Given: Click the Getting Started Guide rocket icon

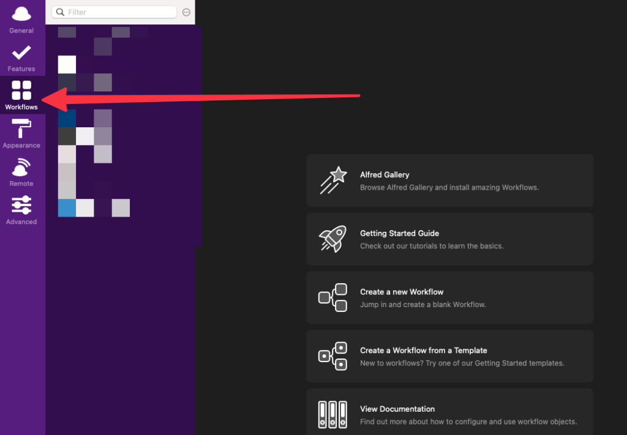Looking at the screenshot, I should [x=332, y=239].
